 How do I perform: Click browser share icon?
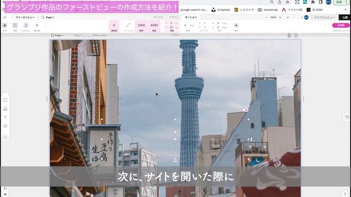(280, 2)
